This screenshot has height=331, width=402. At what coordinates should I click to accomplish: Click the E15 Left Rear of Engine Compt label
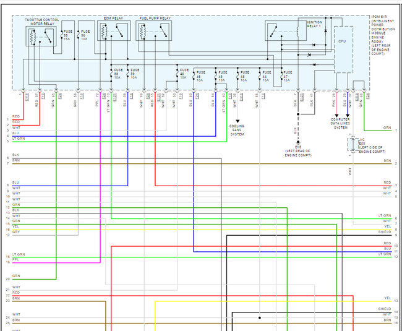298,152
